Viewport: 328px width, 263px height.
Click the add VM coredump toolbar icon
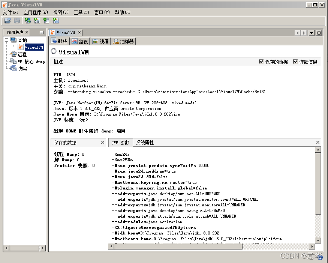46,21
